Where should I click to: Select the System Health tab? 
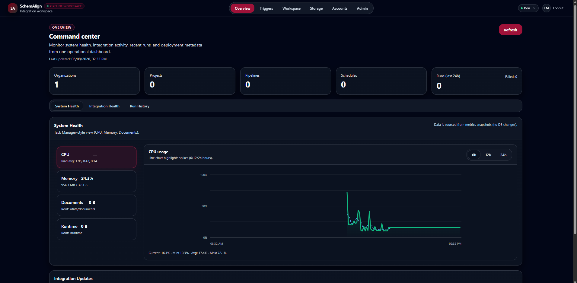[67, 106]
